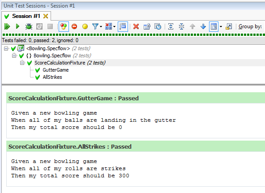Collapse the <Bowling.Specflow> project node
This screenshot has width=265, height=193.
tap(6, 49)
